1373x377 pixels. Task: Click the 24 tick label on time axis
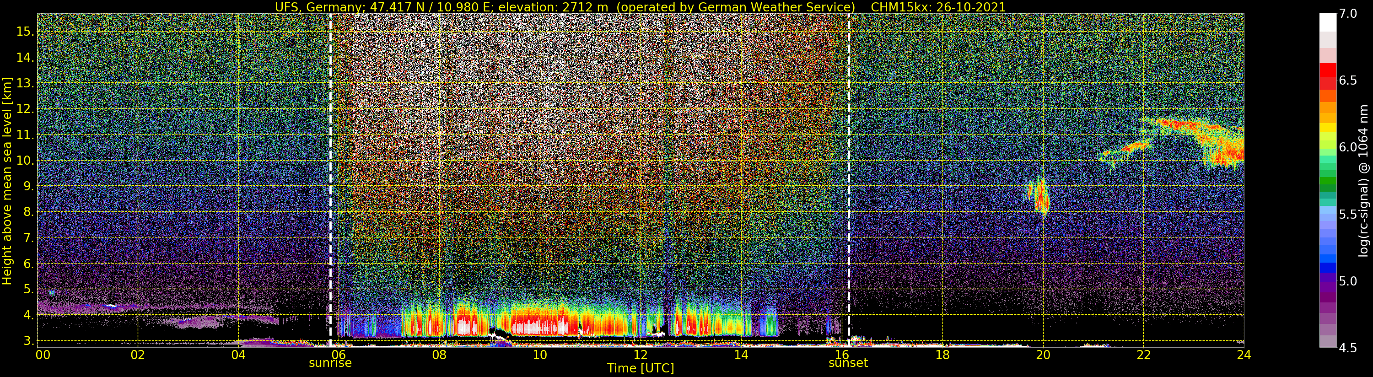click(x=1244, y=355)
